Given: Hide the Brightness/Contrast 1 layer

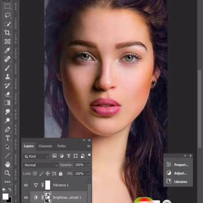Looking at the screenshot, I should pos(26,197).
